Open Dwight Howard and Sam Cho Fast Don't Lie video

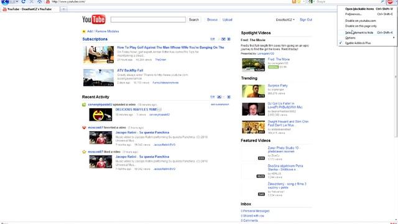[x=288, y=123]
